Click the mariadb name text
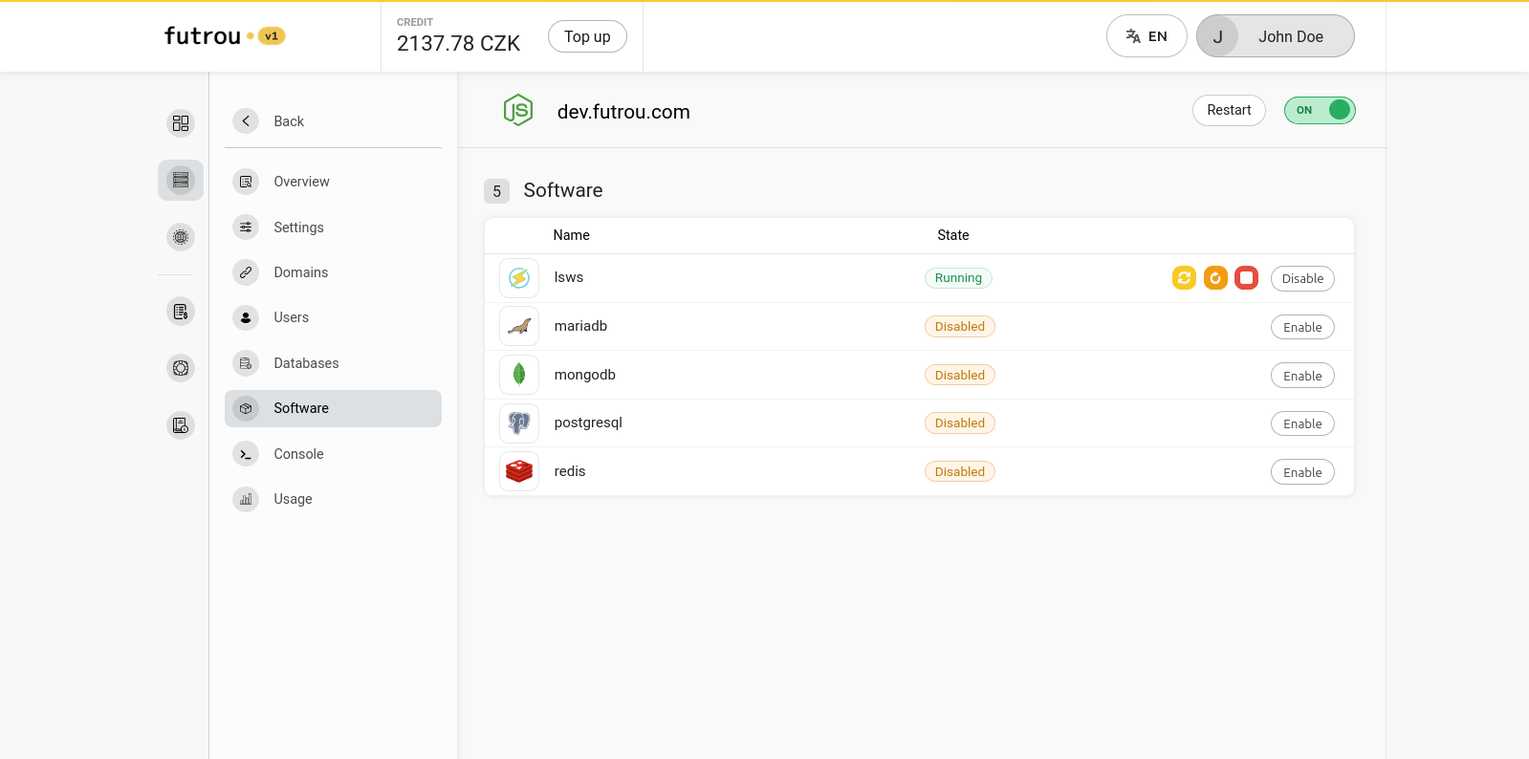1529x759 pixels. pyautogui.click(x=580, y=326)
